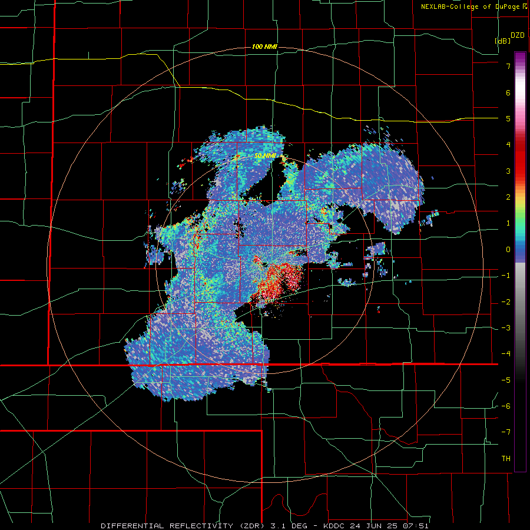Click the -7 value on the dB scale
Image resolution: width=530 pixels, height=530 pixels.
(x=506, y=432)
